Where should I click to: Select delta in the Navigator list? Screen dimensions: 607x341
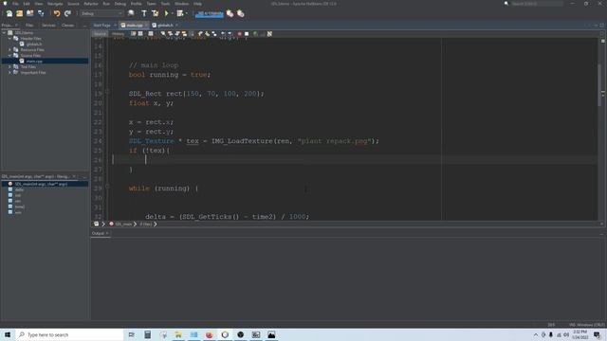(19, 189)
